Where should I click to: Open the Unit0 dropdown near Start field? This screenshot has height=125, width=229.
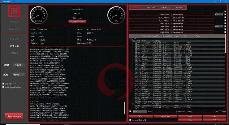click(140, 111)
